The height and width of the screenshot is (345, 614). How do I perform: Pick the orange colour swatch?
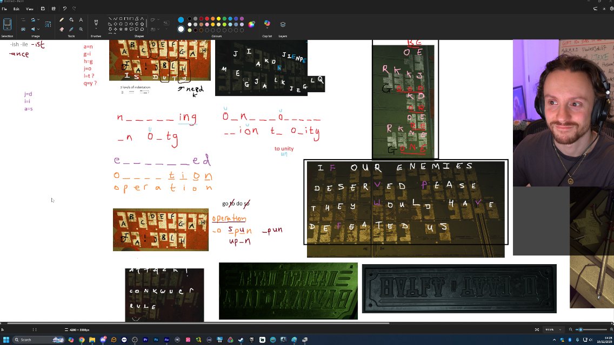click(x=212, y=18)
